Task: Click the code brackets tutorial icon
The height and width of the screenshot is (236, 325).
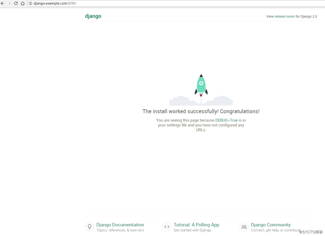Action: pos(167,227)
